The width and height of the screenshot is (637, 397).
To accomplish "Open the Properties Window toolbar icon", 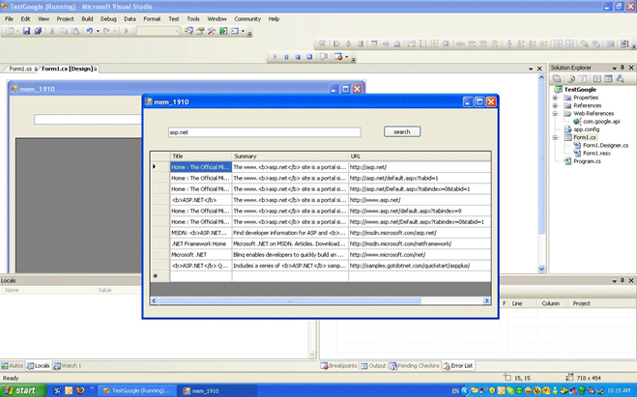I will coord(200,31).
